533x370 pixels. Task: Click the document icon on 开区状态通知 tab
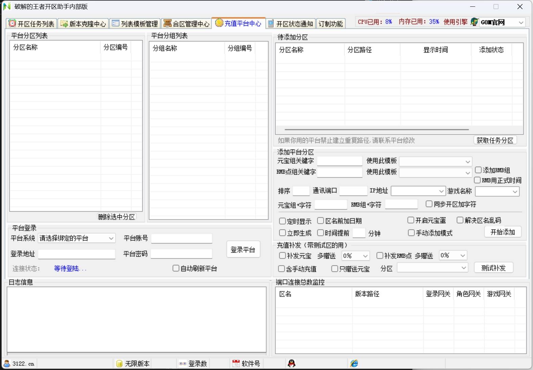(x=271, y=24)
